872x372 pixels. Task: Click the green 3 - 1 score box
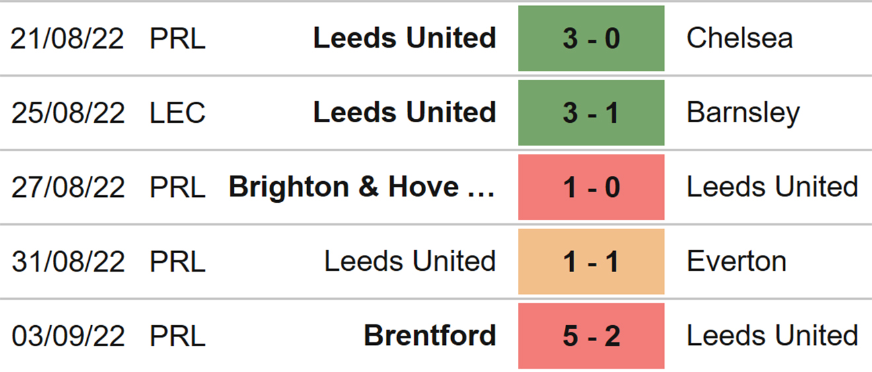point(591,113)
